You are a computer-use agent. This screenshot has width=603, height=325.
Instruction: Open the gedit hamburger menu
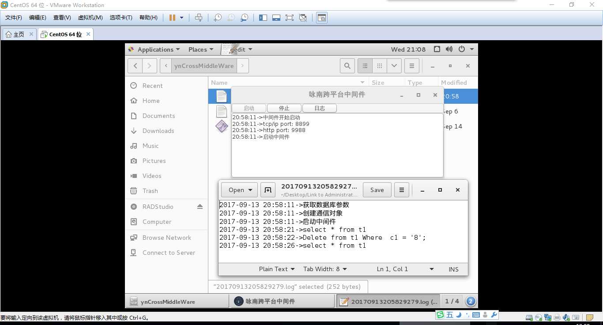click(x=402, y=190)
